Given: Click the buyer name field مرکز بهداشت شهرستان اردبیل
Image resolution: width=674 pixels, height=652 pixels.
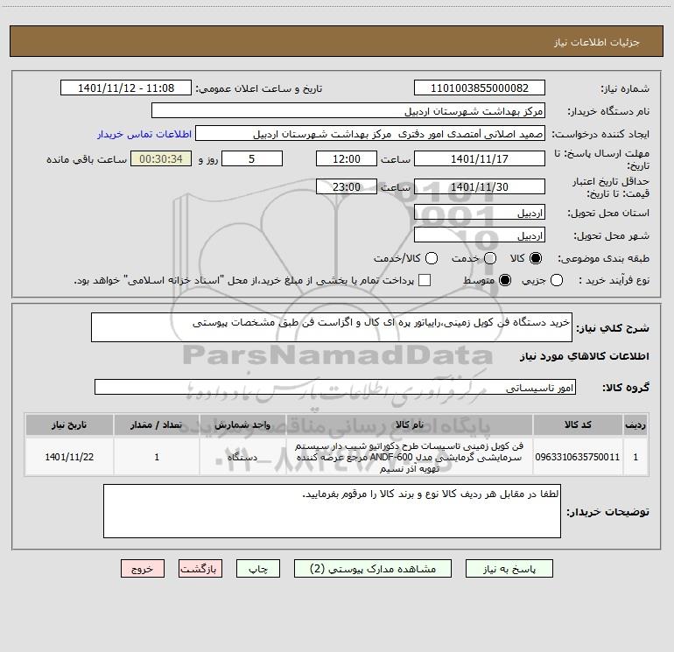Looking at the screenshot, I should 348,110.
